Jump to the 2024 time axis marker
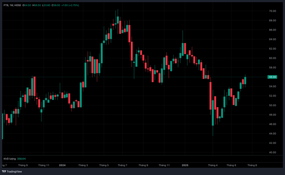Screen dimensions: 285x175 coord(62,165)
